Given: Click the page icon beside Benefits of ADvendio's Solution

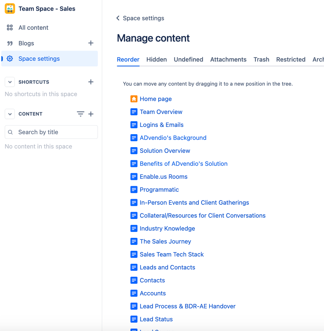Looking at the screenshot, I should pyautogui.click(x=134, y=164).
